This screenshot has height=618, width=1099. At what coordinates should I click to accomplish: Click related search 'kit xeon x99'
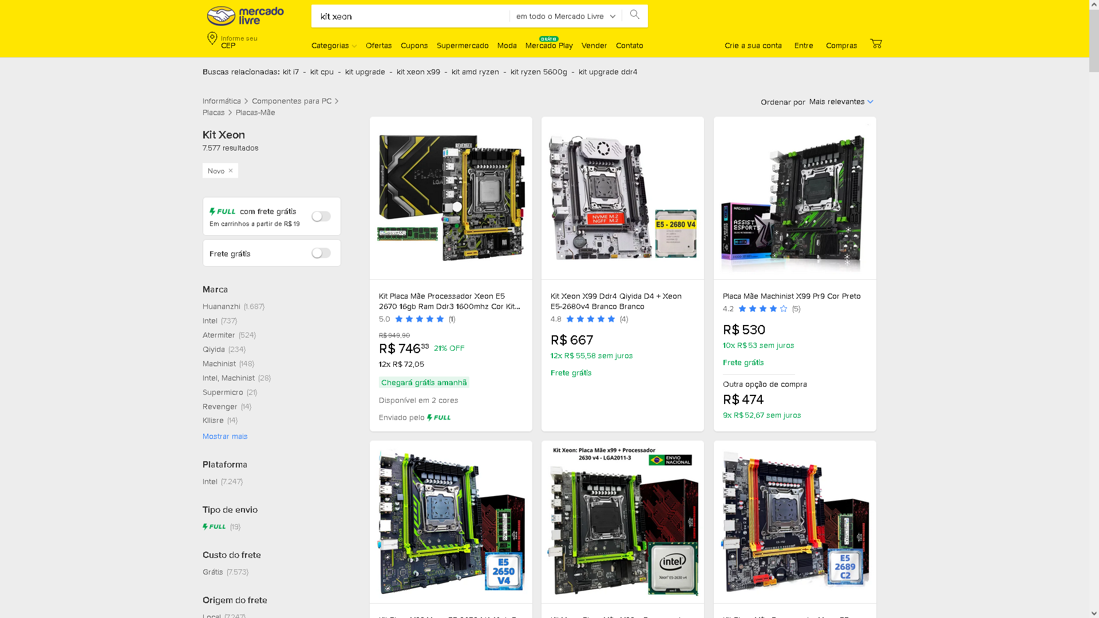(x=418, y=72)
